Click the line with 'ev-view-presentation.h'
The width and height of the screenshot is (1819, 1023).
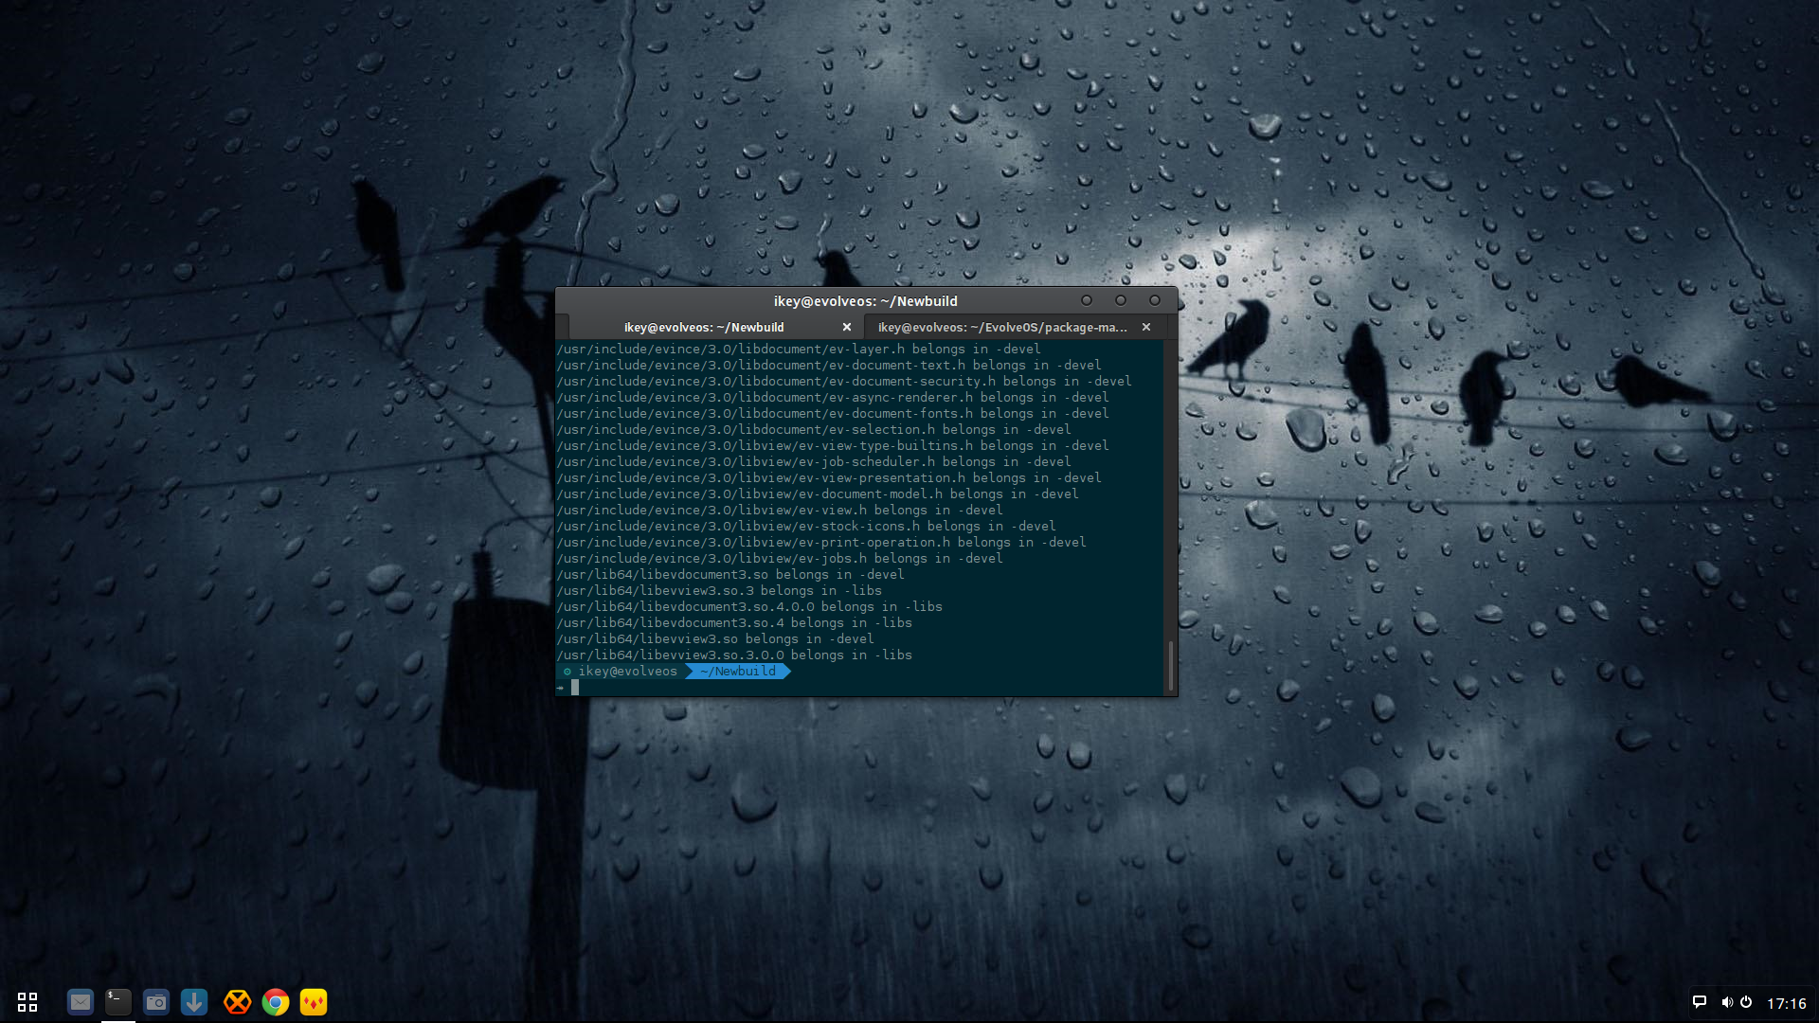pos(829,478)
